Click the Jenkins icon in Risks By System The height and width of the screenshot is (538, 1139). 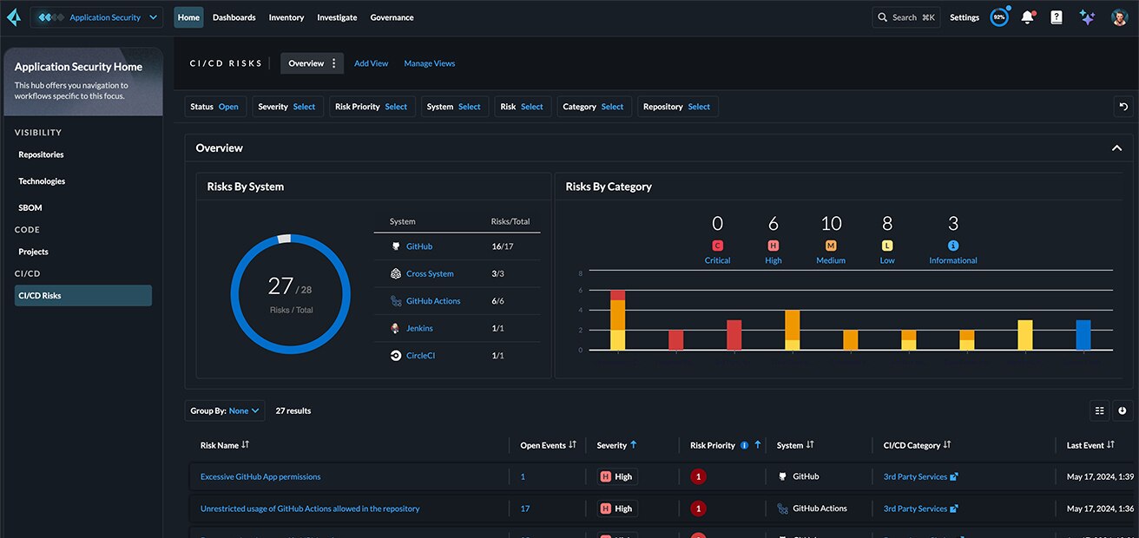pyautogui.click(x=395, y=328)
